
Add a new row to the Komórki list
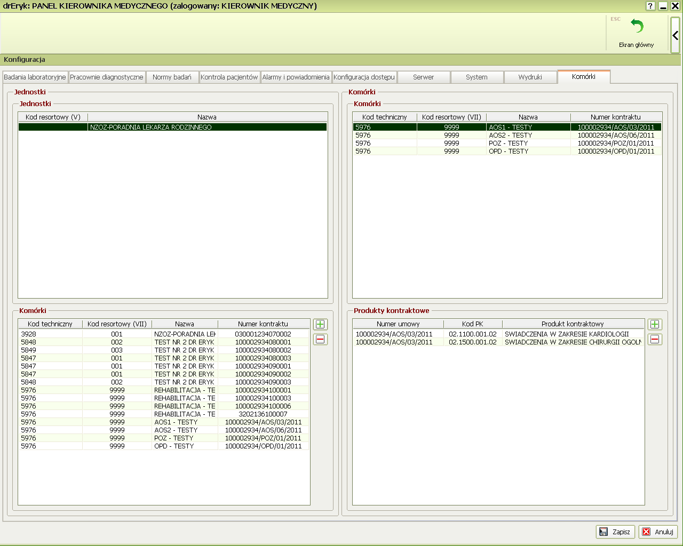[x=320, y=324]
